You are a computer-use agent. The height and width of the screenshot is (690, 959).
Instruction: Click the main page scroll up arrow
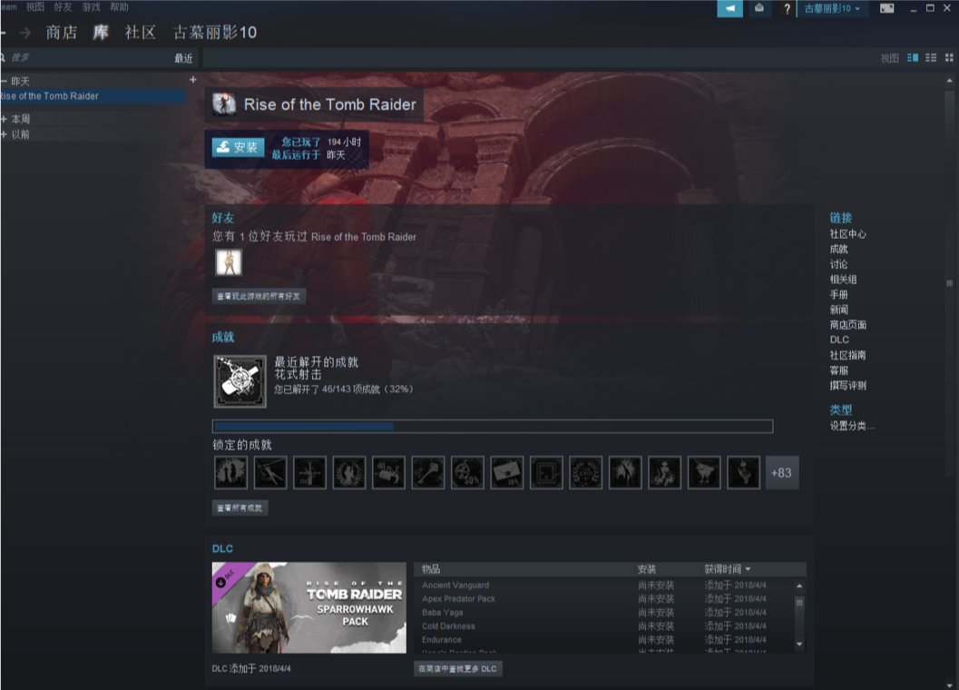click(x=949, y=81)
